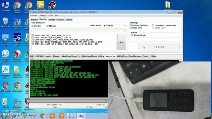Open the Ashampoo Burning Studio shortcut

(5, 56)
